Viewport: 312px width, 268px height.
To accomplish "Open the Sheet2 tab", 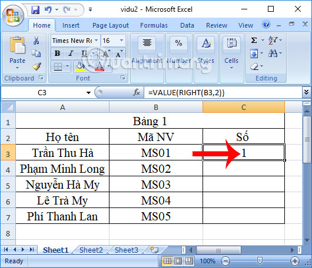I will pyautogui.click(x=91, y=250).
